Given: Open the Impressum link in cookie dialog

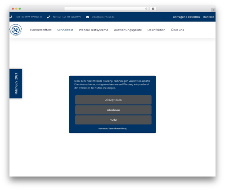Looking at the screenshot, I should pyautogui.click(x=103, y=128).
